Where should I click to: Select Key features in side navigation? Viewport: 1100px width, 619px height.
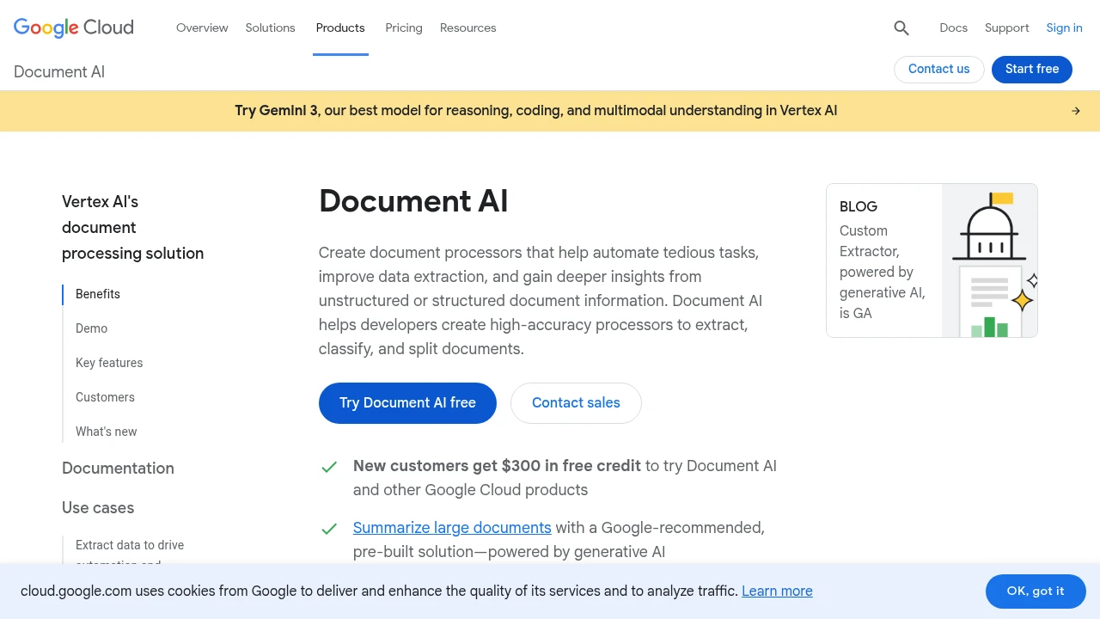(109, 363)
